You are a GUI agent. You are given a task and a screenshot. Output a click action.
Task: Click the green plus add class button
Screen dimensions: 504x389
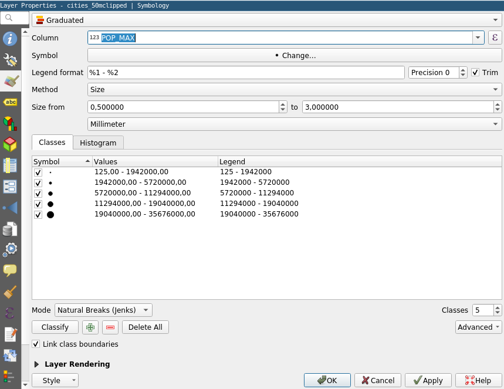tap(90, 327)
